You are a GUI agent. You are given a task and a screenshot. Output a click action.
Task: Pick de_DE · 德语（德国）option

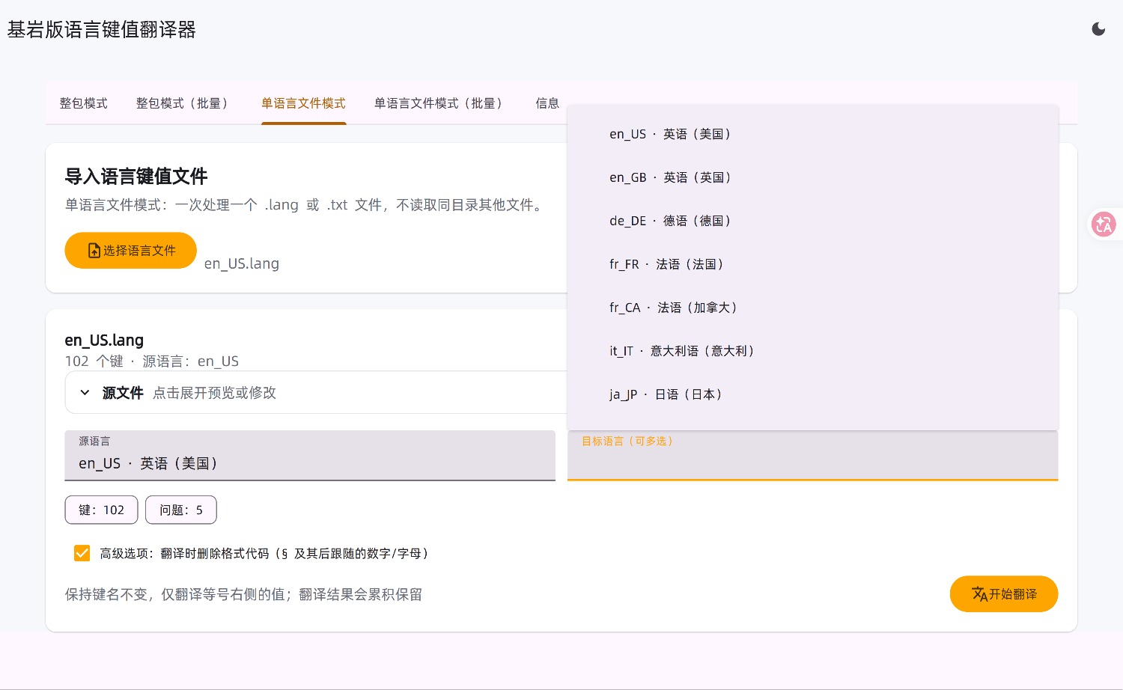click(x=812, y=221)
